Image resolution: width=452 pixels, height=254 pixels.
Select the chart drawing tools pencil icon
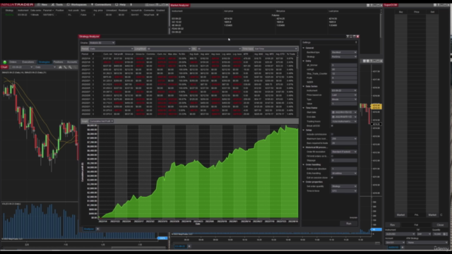click(65, 67)
